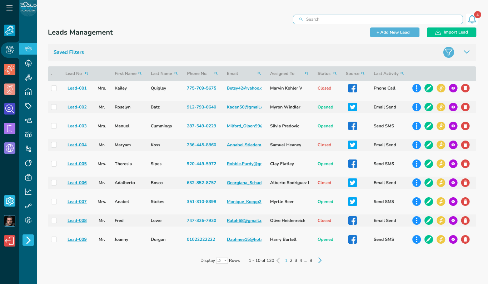Select the checkbox for Lead-001
Image resolution: width=488 pixels, height=284 pixels.
(x=54, y=88)
